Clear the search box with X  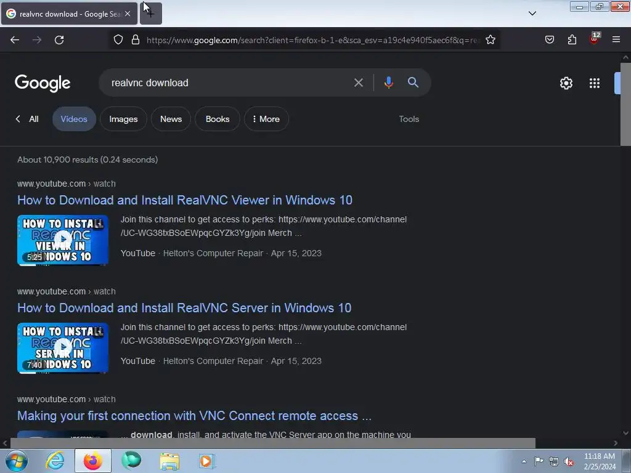358,83
